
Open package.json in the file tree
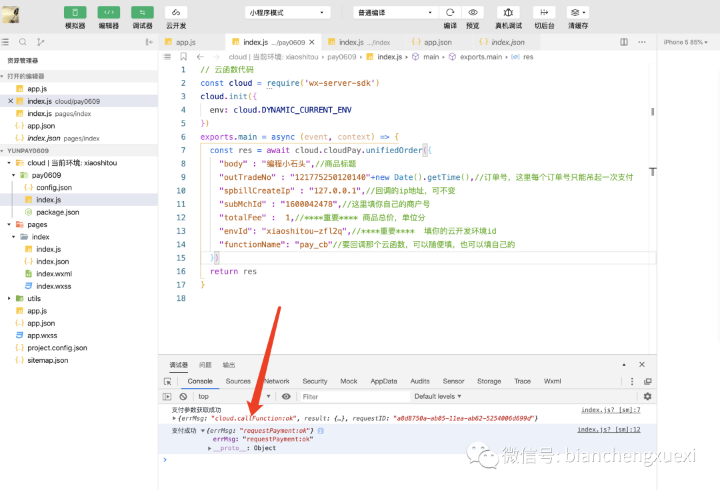click(57, 212)
